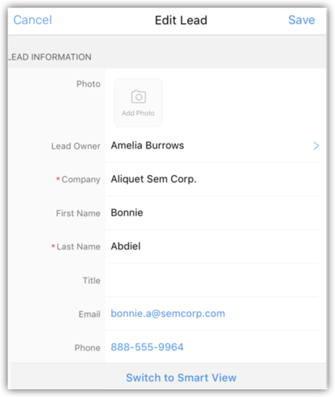Click the Lead Owner label

[x=76, y=146]
